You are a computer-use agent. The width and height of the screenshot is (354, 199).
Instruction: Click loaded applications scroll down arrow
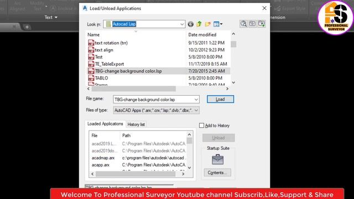(x=189, y=167)
